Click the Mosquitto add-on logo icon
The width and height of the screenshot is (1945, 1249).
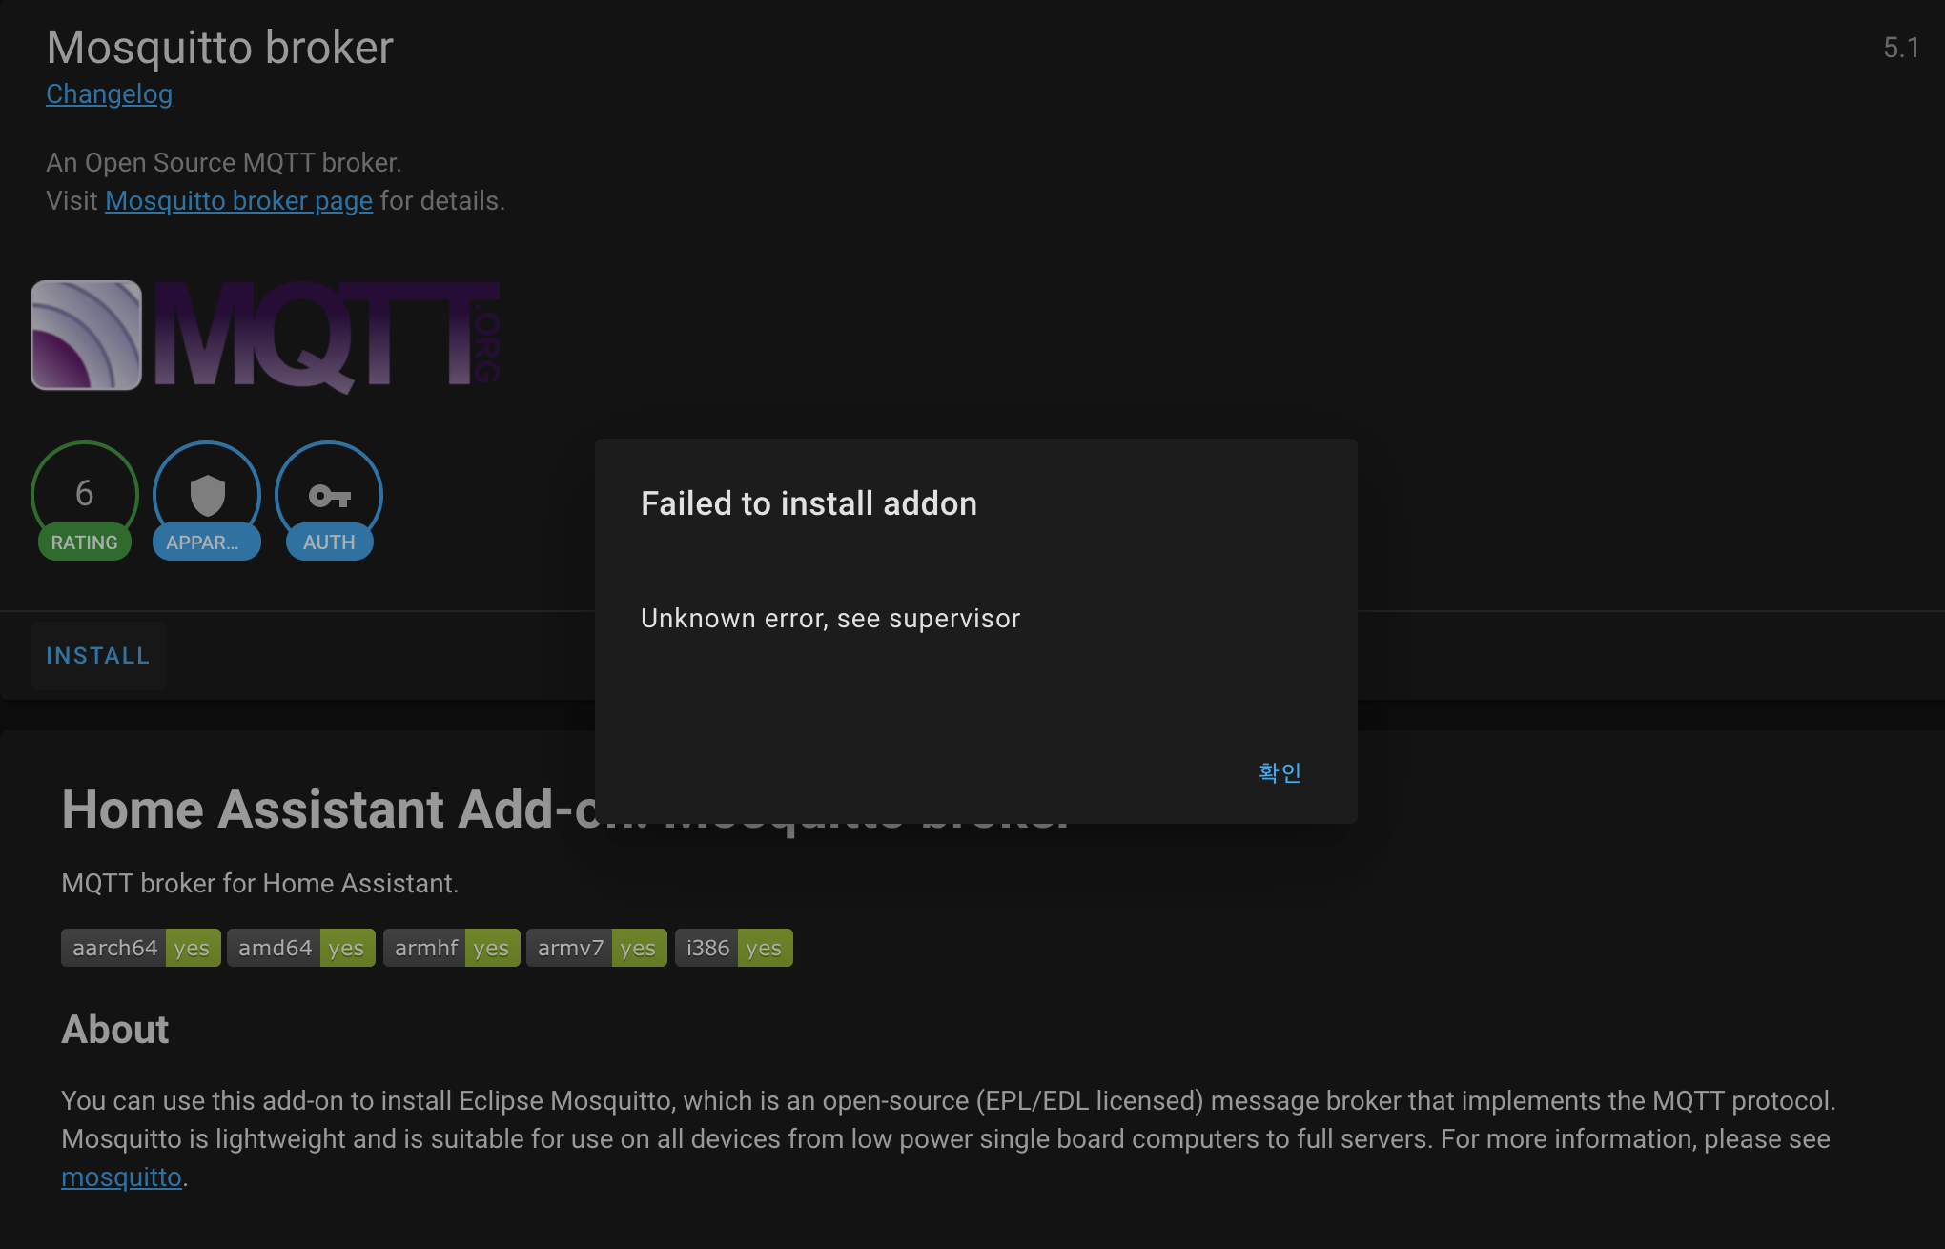click(x=86, y=335)
